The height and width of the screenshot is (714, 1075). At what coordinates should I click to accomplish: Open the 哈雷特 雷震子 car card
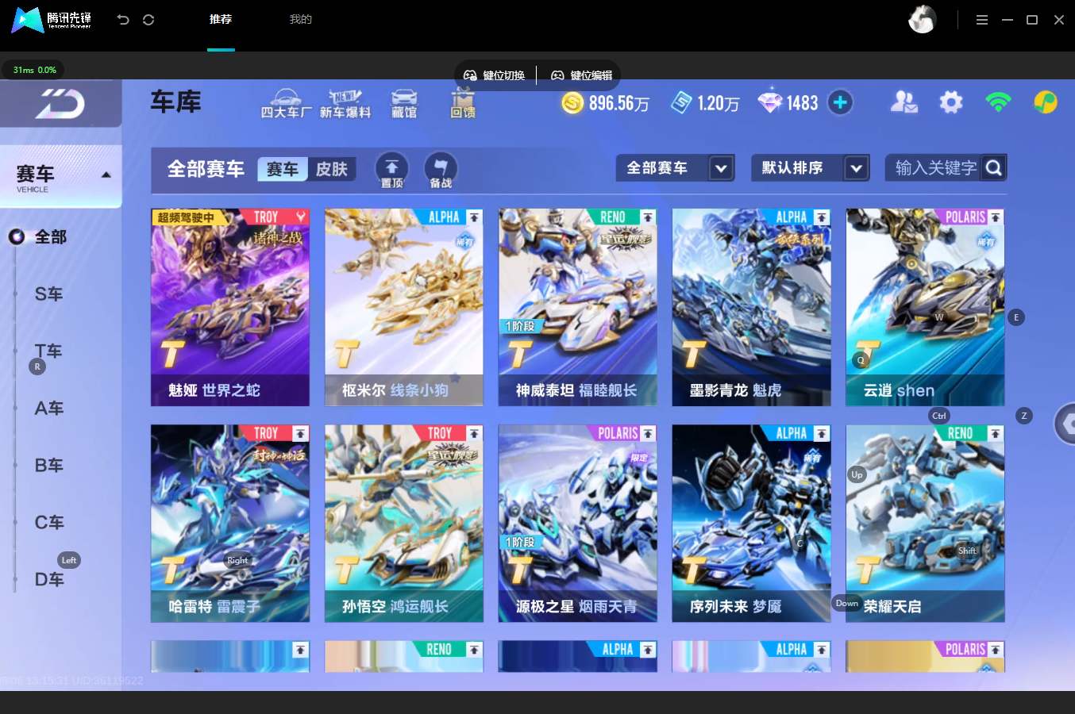tap(230, 524)
